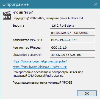Click the GCC 12.1.0 field
Viewport: 100px width, 99px height.
pos(72,48)
